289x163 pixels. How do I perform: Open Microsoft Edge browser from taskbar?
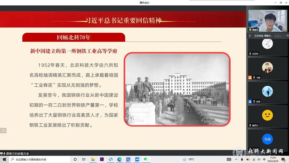[x=119, y=159]
